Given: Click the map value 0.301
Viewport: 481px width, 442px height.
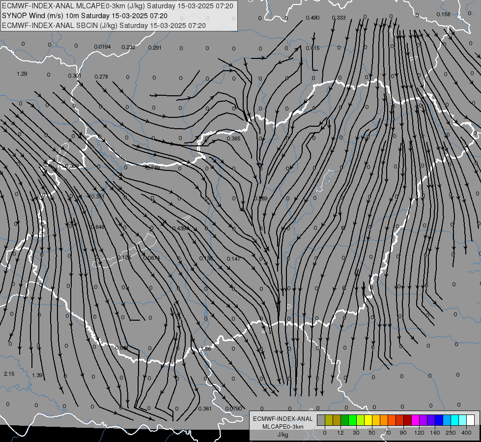Looking at the screenshot, I should pyautogui.click(x=75, y=76).
